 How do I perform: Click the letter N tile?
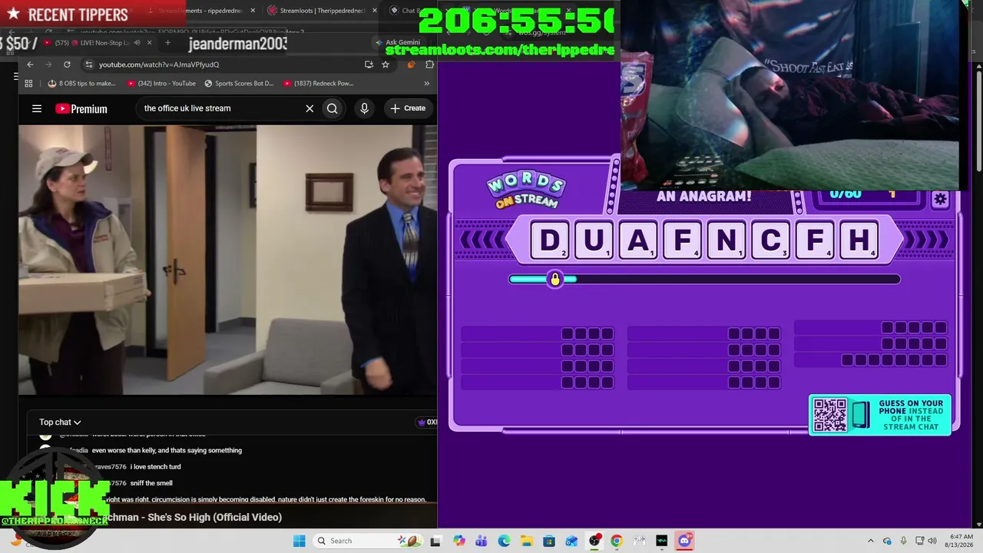(726, 240)
